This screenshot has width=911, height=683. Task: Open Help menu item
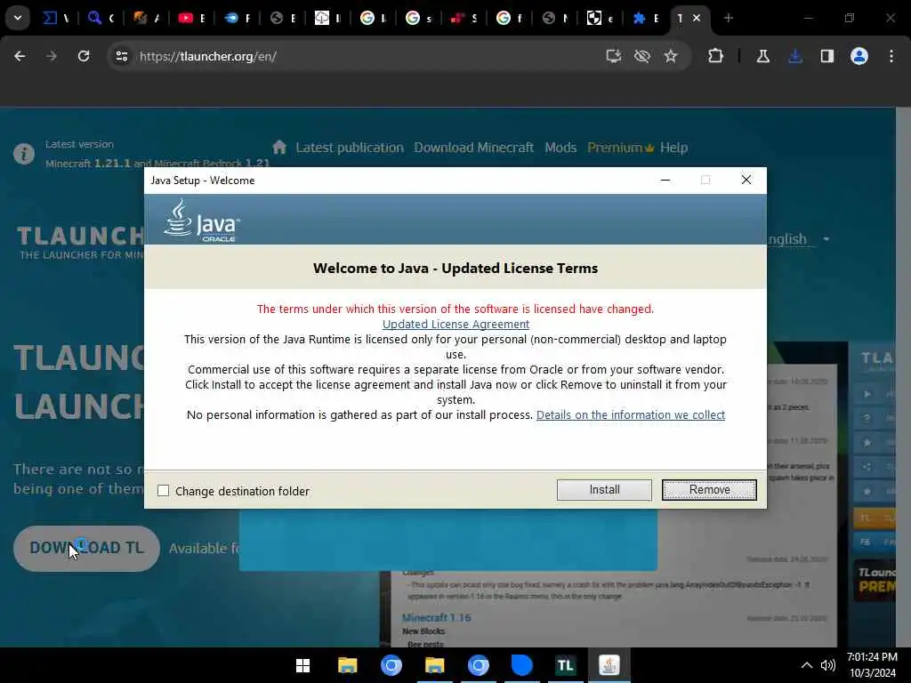coord(674,148)
